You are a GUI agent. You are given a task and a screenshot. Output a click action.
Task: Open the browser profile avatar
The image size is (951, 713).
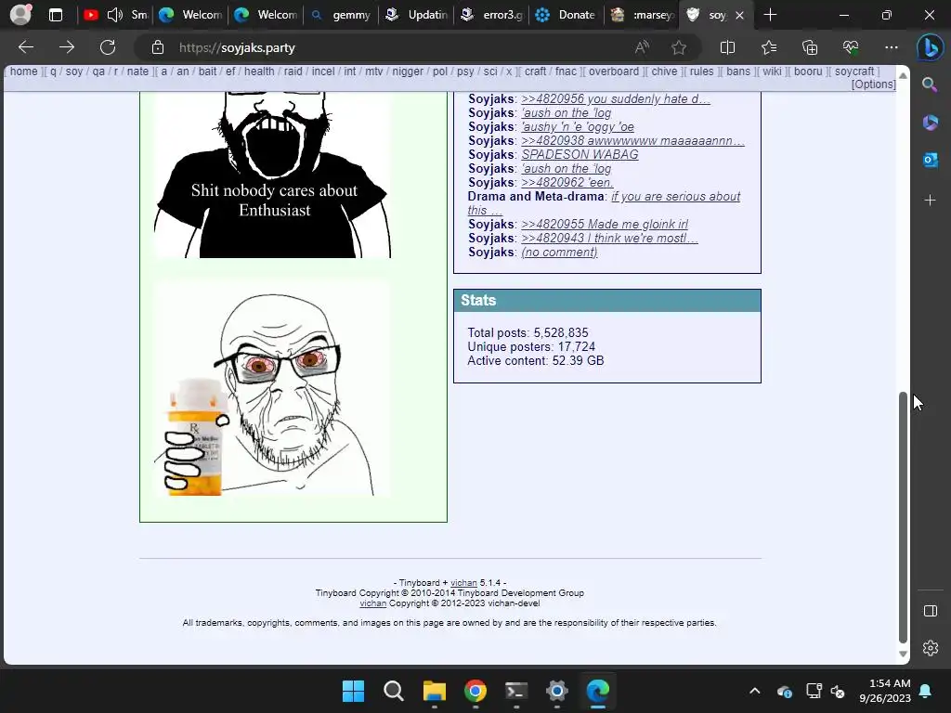(x=20, y=15)
